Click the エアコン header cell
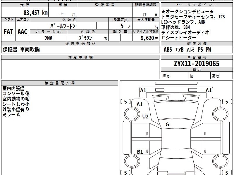 23,20
